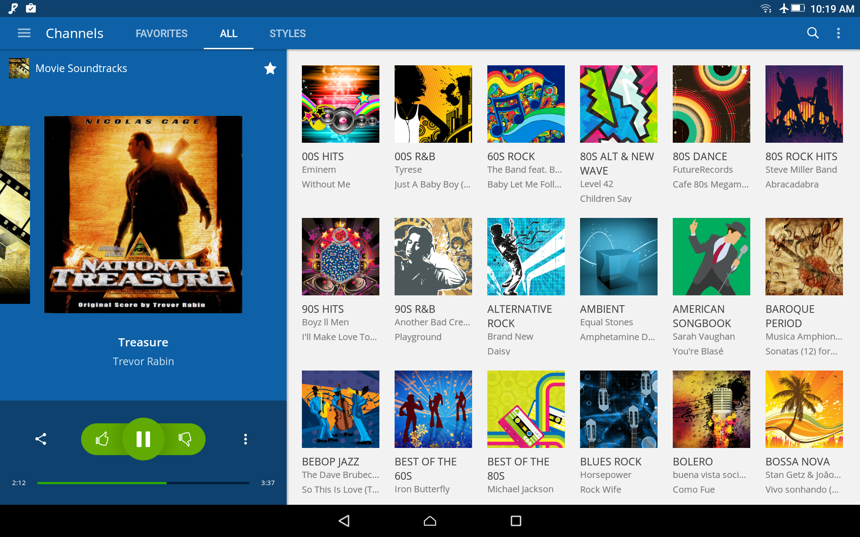
Task: Tap the National Treasure album artwork
Action: click(x=143, y=214)
